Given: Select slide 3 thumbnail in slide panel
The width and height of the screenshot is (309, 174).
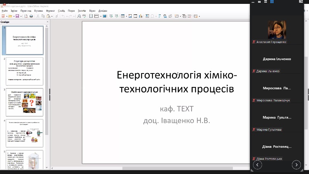Looking at the screenshot, I should click(24, 102).
